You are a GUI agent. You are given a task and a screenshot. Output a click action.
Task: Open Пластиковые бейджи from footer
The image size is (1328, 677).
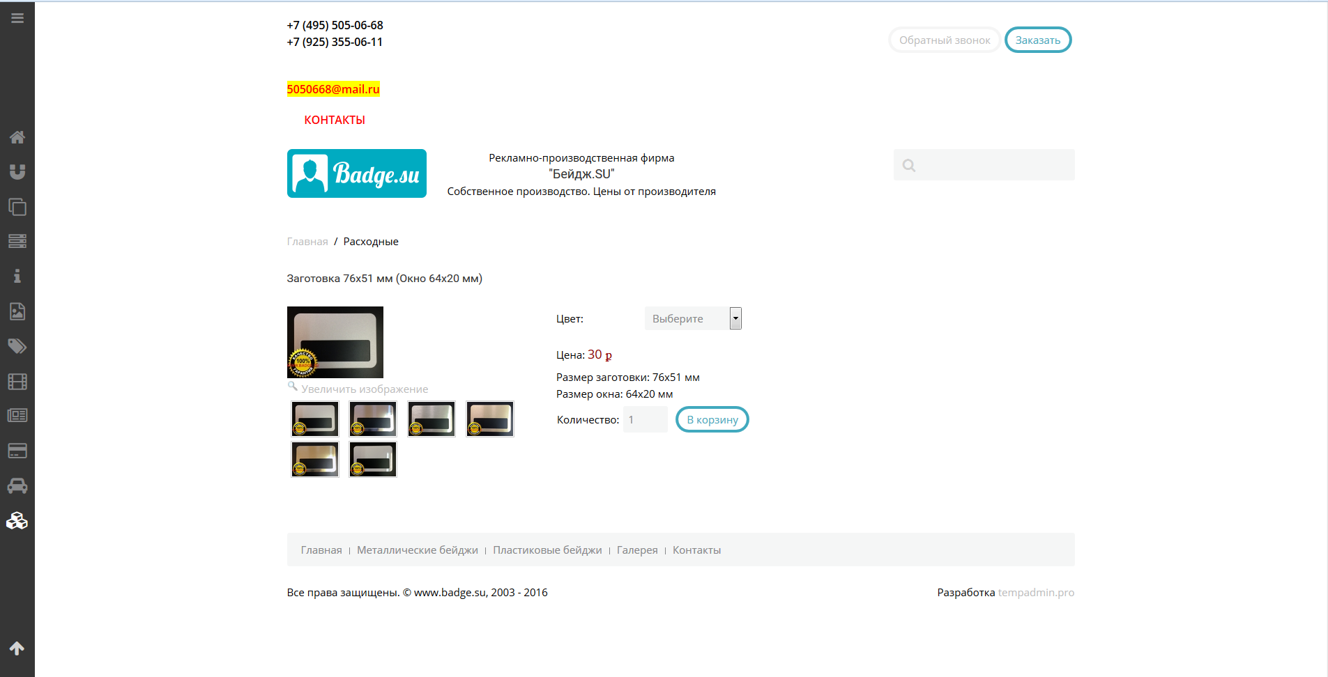[547, 550]
